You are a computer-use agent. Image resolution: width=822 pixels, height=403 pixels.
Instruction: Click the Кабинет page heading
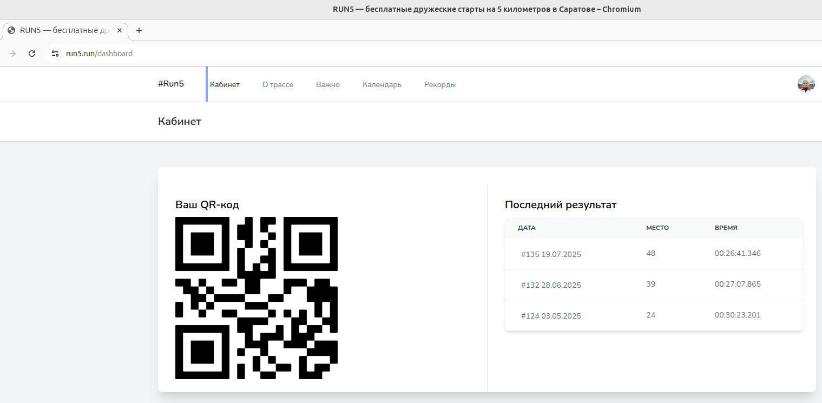180,121
